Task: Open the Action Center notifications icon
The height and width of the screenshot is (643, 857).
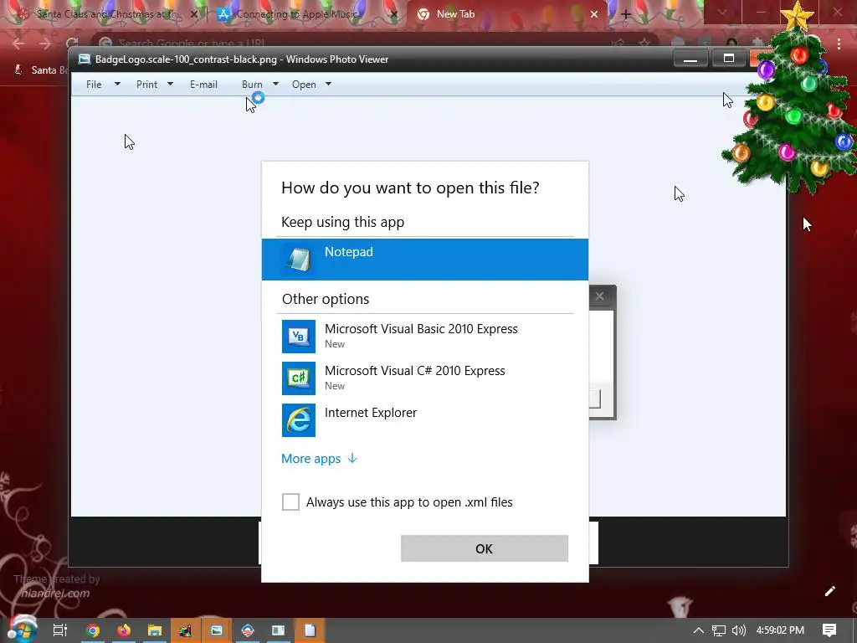Action: tap(829, 630)
